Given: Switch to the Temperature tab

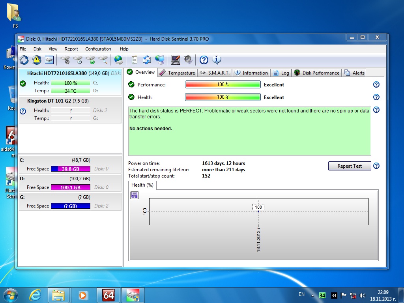Looking at the screenshot, I should coord(177,73).
